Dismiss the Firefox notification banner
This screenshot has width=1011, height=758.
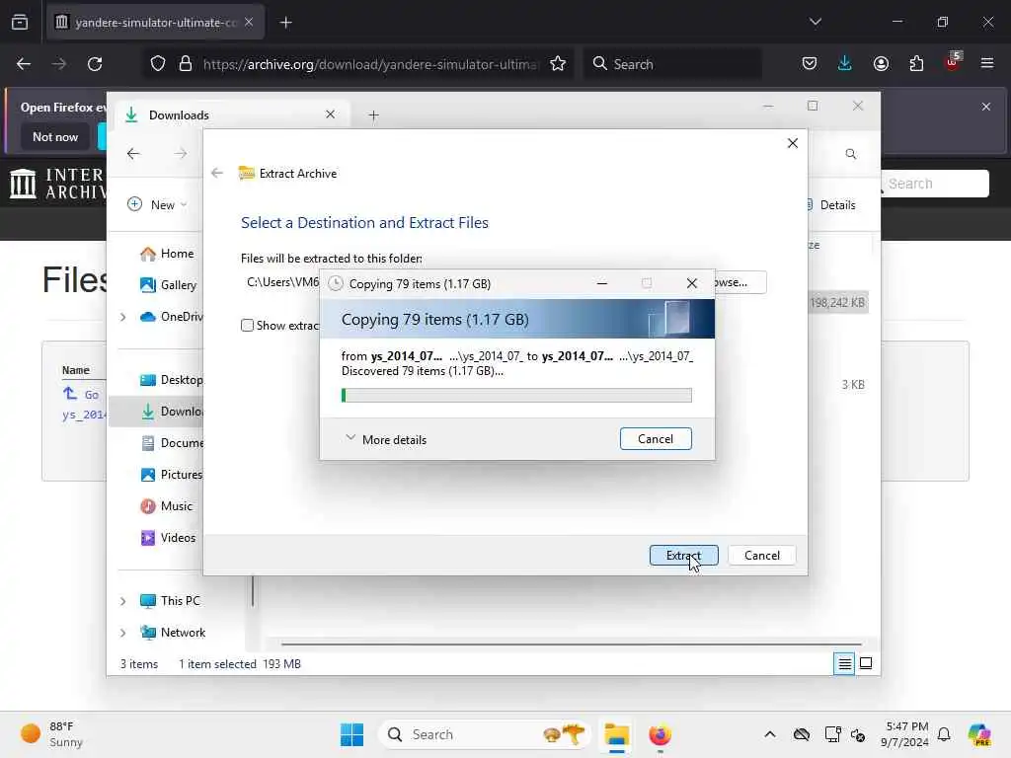point(986,107)
